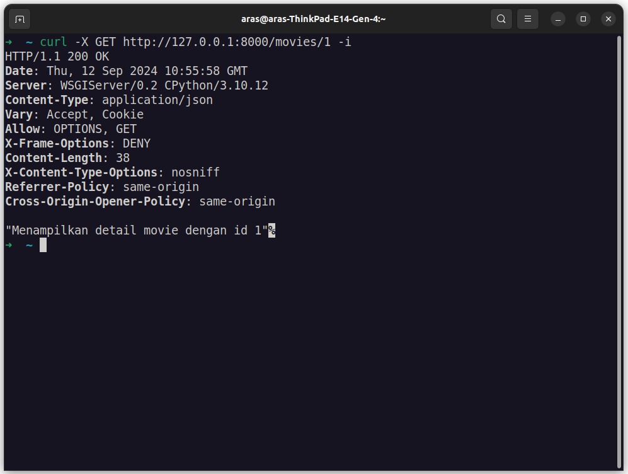
Task: Click the http://127.0.0.1:8000/movies/1 URL
Action: [227, 42]
